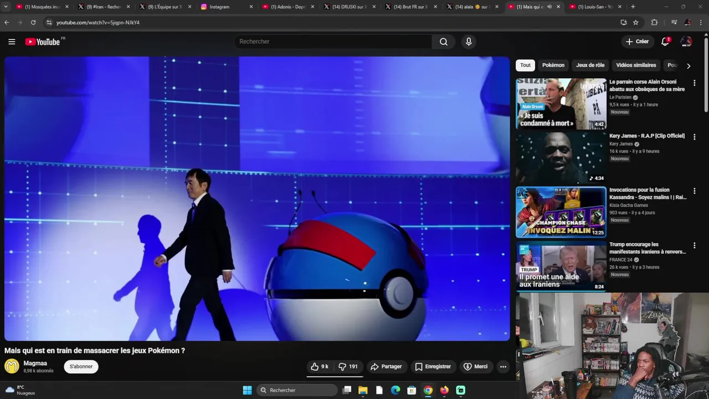Open options for Invocations Kassandra video

[695, 191]
